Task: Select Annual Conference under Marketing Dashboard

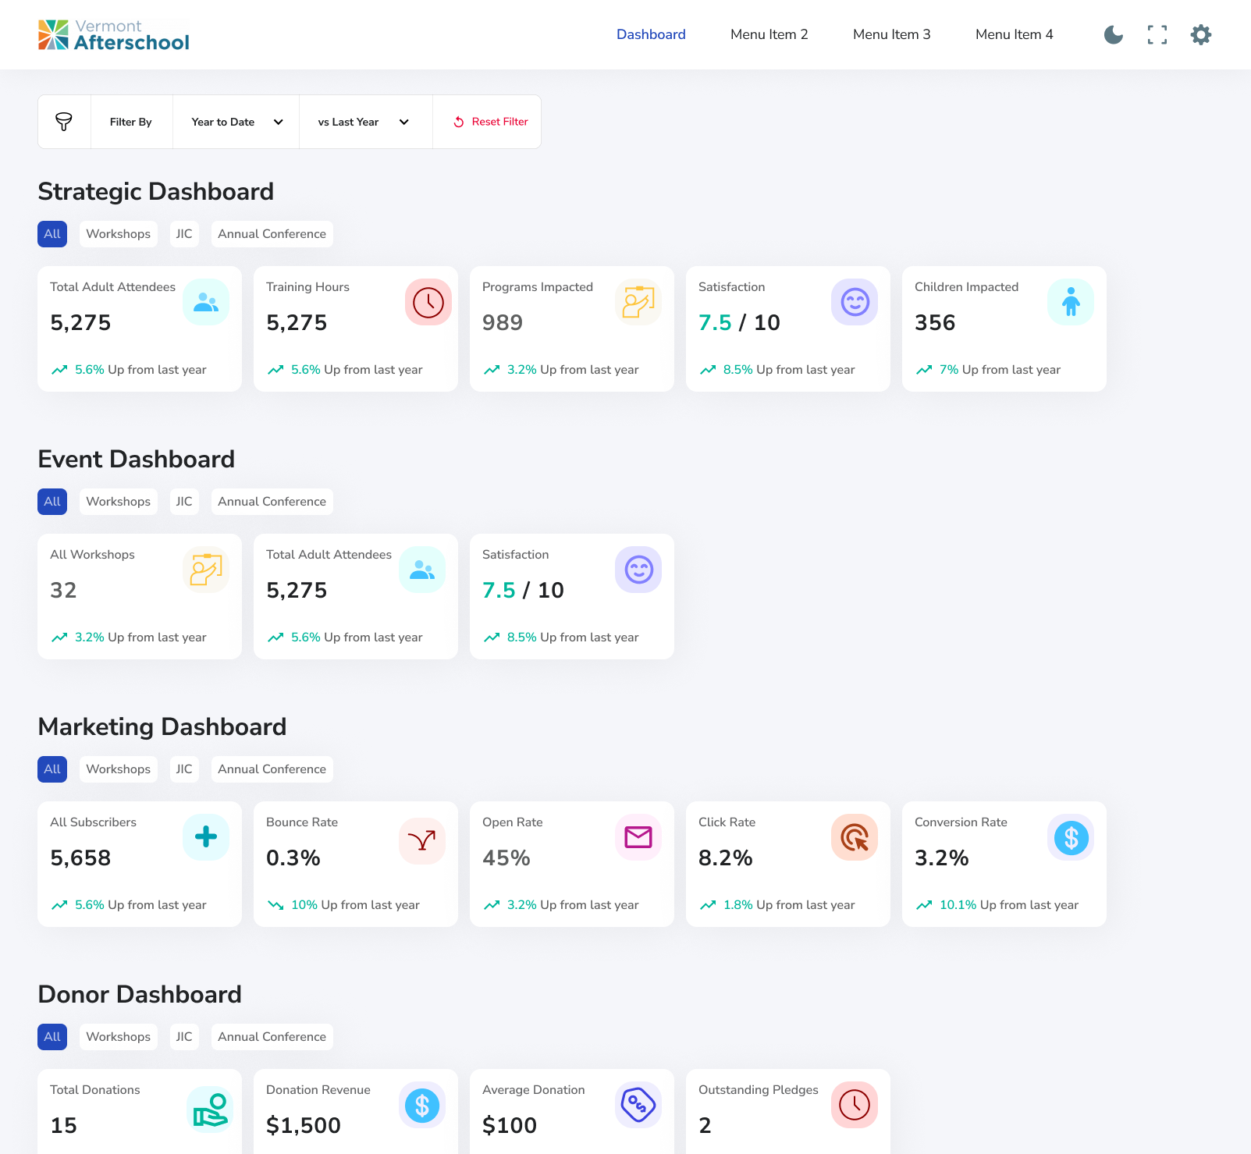Action: click(x=272, y=769)
